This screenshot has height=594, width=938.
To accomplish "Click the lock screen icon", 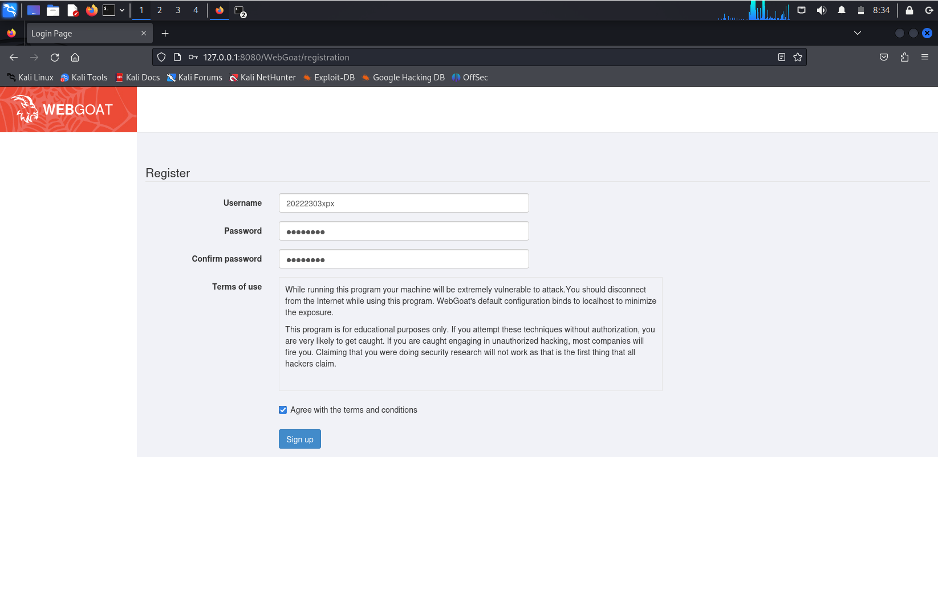I will 909,10.
